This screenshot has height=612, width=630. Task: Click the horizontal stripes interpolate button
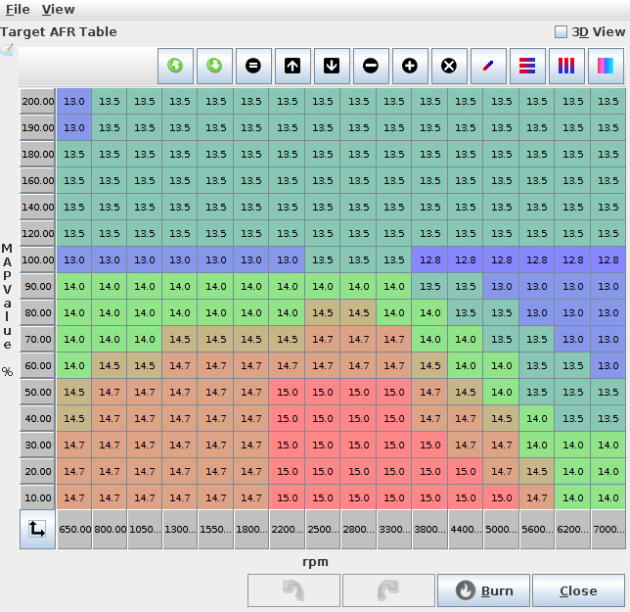pyautogui.click(x=527, y=66)
